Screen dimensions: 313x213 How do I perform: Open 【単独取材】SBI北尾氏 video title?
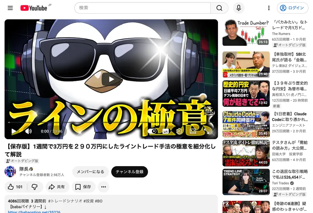pyautogui.click(x=290, y=57)
